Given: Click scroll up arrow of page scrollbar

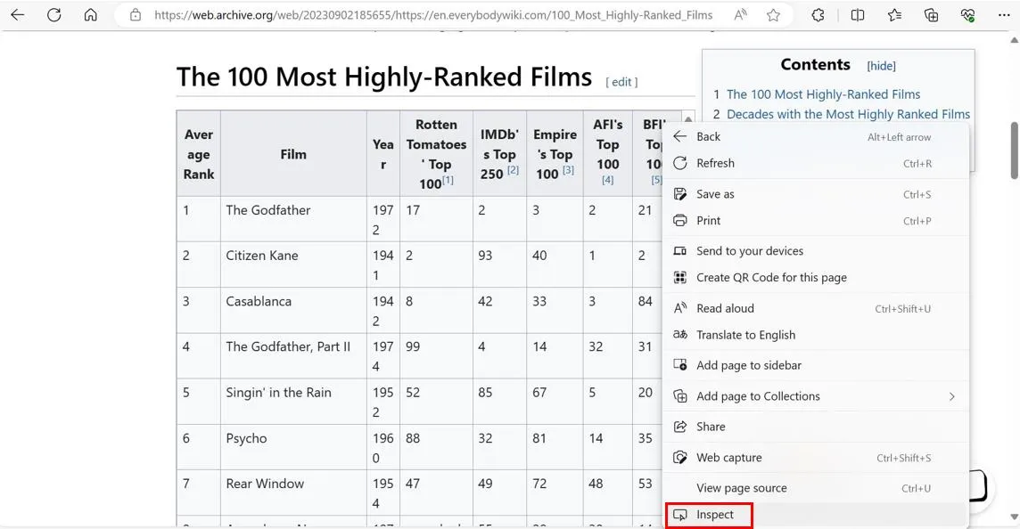Looking at the screenshot, I should click(1014, 40).
